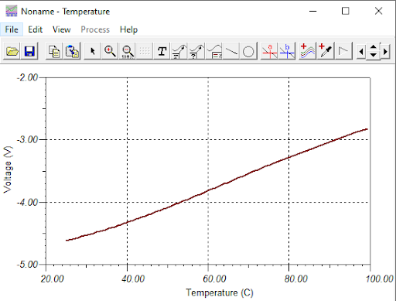The image size is (396, 301).
Task: Open the Help menu
Action: (x=128, y=29)
